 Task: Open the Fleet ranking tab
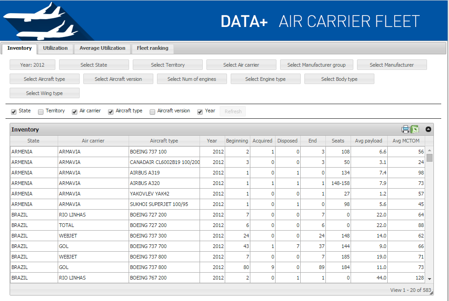tap(152, 48)
